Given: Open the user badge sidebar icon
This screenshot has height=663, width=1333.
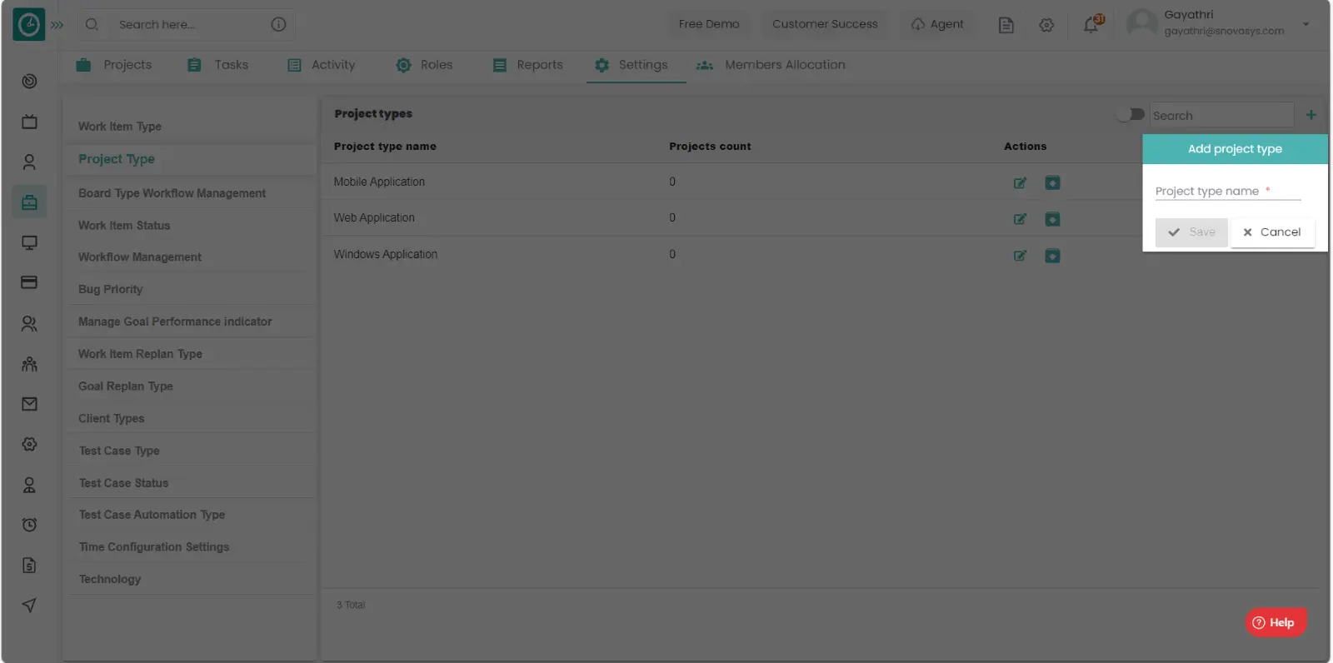Looking at the screenshot, I should coord(29,485).
